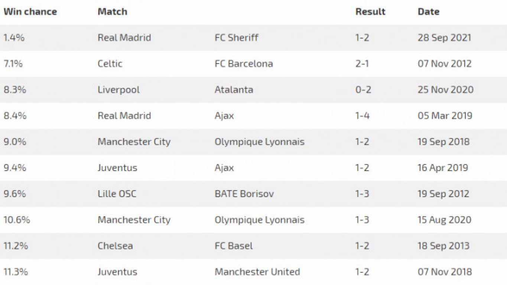This screenshot has height=285, width=507.
Task: Select the Atalanta team cell
Action: [234, 90]
